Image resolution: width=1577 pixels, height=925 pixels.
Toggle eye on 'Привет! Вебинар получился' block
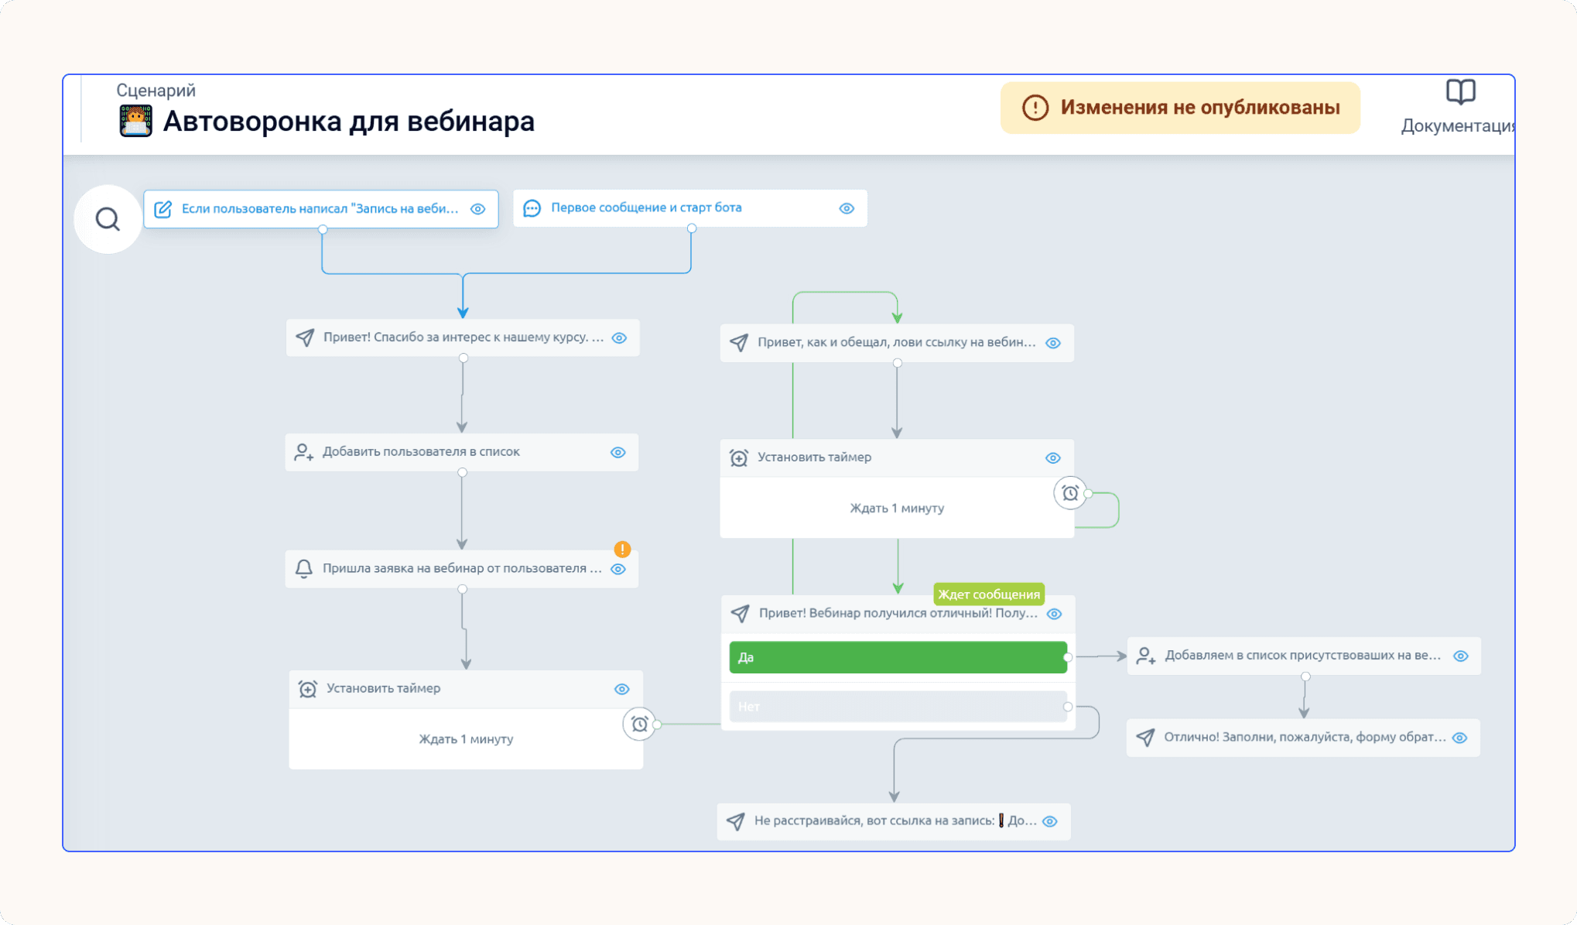pos(1054,614)
